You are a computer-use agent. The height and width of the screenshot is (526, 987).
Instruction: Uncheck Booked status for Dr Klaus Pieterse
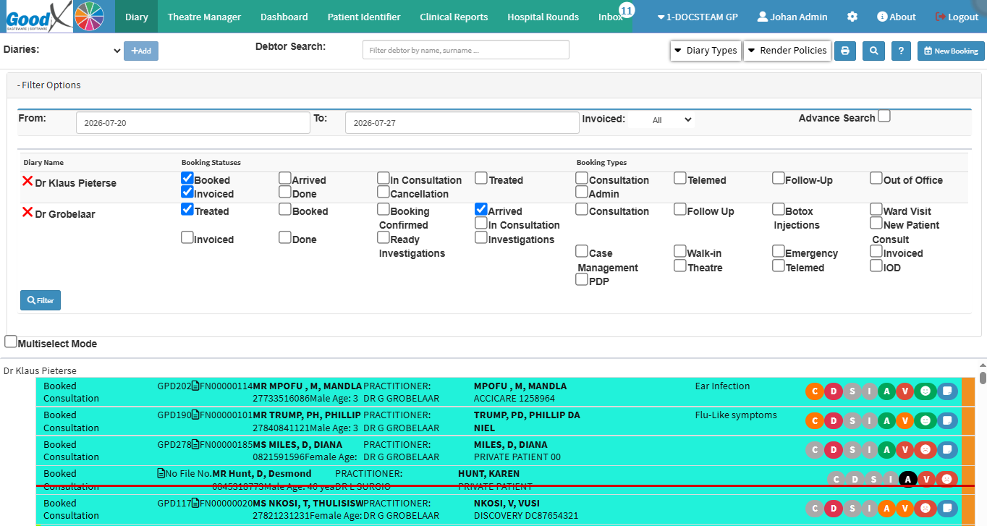187,178
